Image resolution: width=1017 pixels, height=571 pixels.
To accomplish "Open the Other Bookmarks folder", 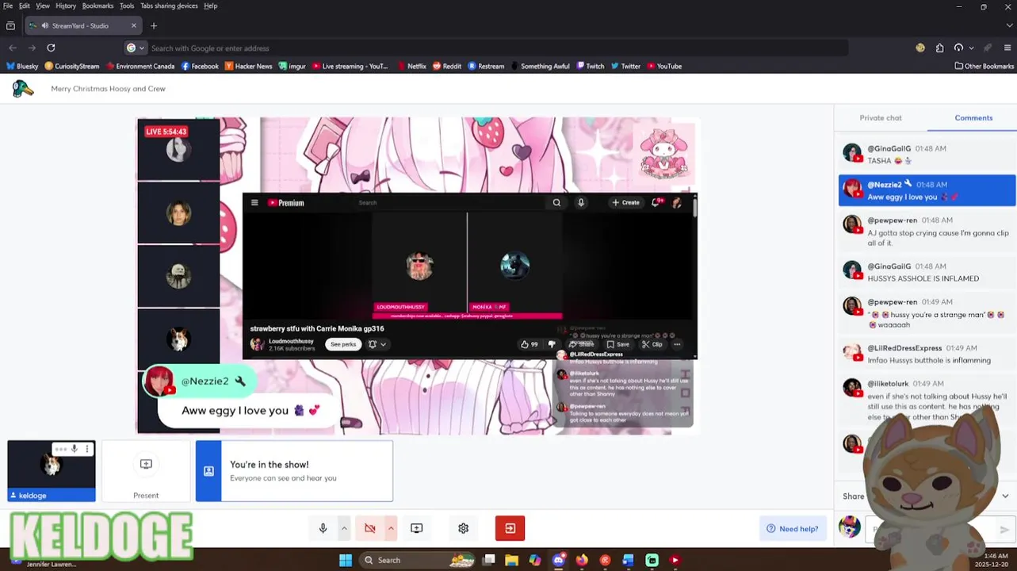I will 984,67.
